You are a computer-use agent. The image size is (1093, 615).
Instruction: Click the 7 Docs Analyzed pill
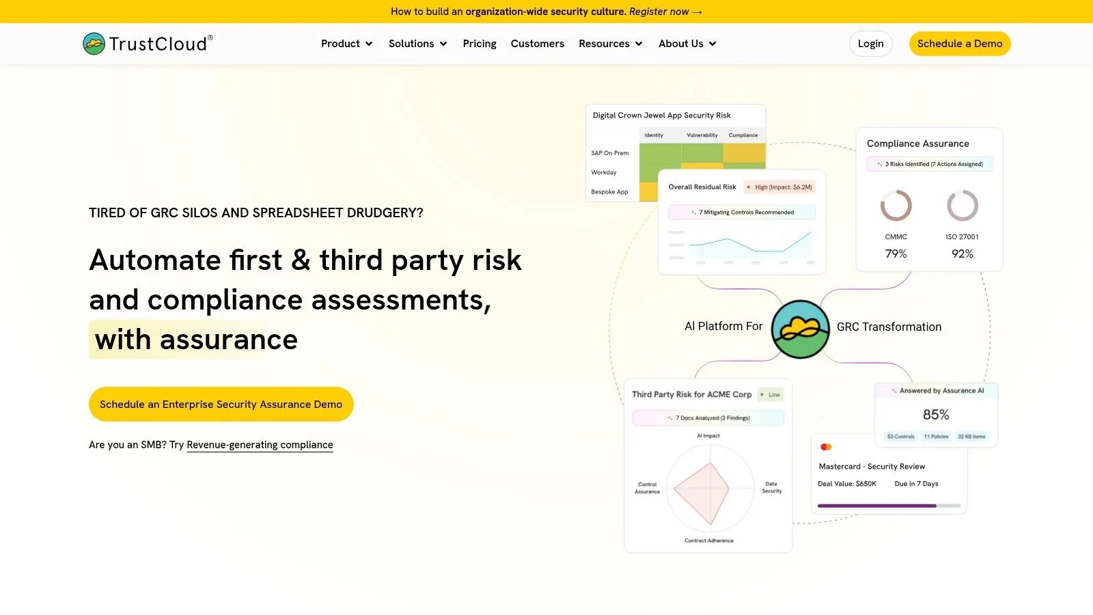708,418
